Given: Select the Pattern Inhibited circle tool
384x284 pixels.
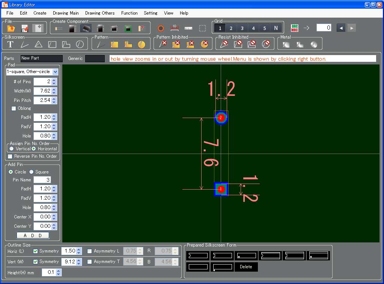Looking at the screenshot, I should [204, 44].
